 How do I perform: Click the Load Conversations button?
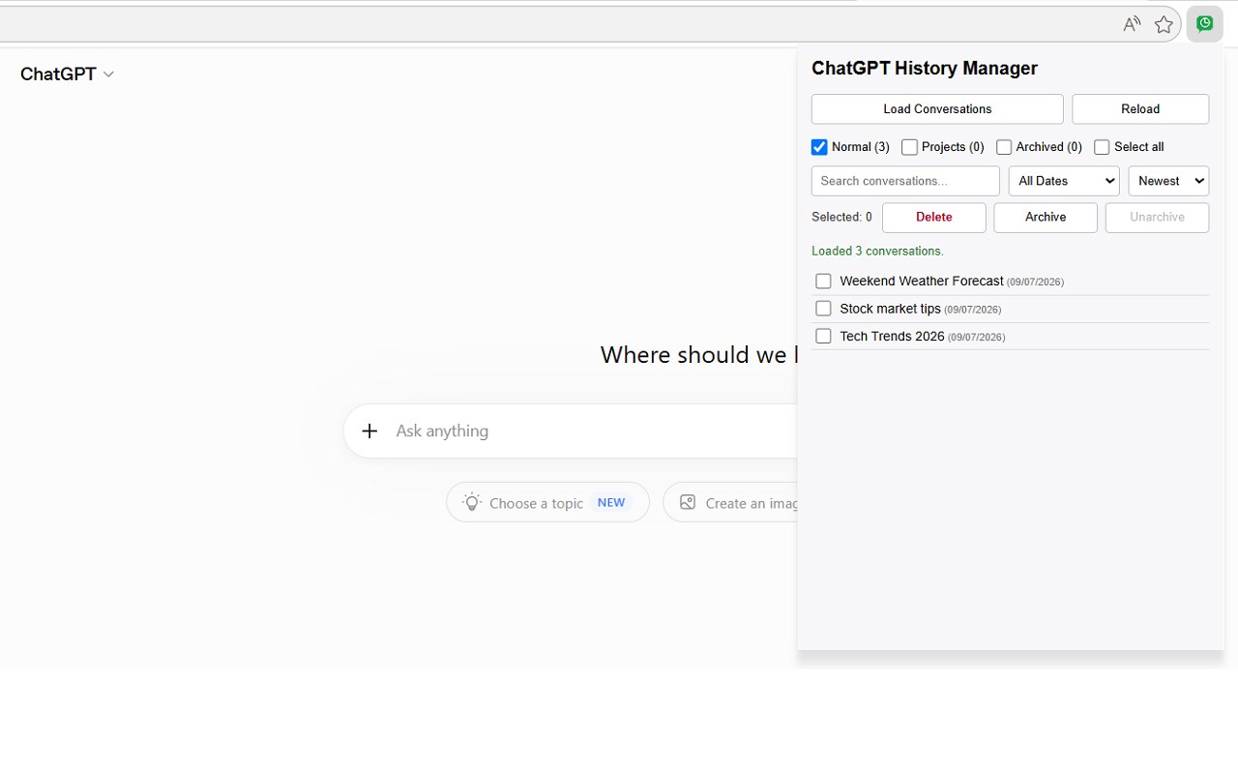click(x=937, y=109)
